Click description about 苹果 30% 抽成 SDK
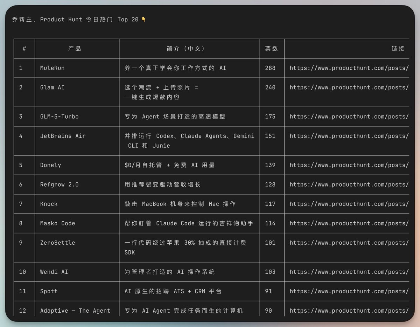Viewport: 420px width, 327px height. [x=185, y=248]
